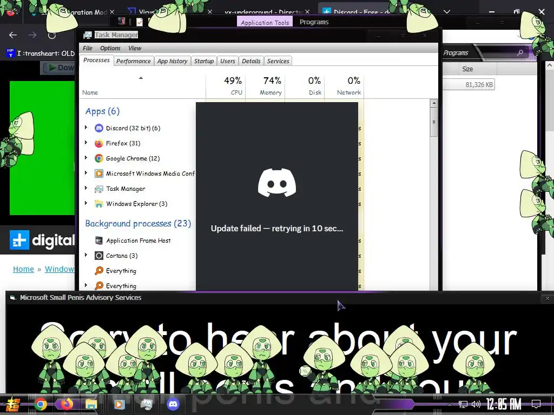Screen dimensions: 554x415
Task: Click the Application Frame Host process icon
Action: 99,240
